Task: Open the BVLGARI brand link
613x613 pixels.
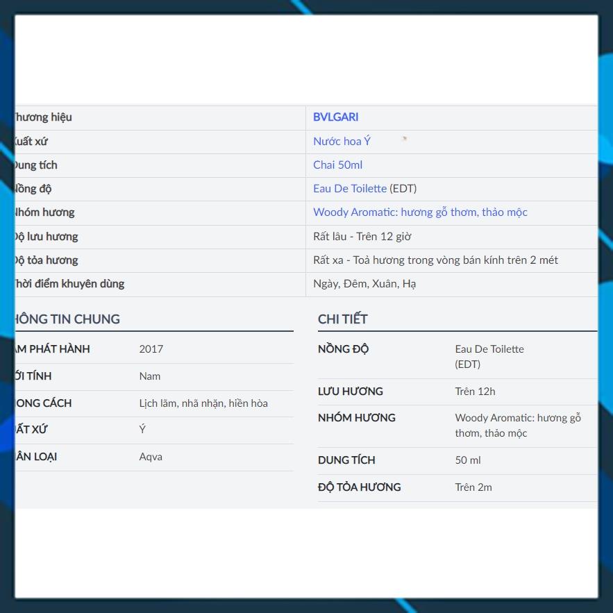Action: [x=335, y=117]
